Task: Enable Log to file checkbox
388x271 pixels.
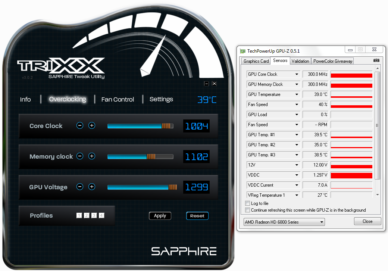Action: (x=247, y=203)
